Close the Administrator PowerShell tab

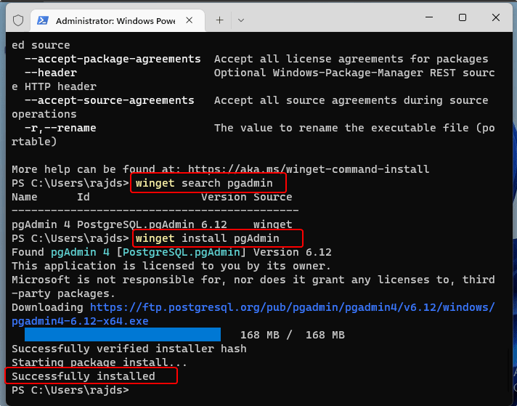(x=189, y=20)
